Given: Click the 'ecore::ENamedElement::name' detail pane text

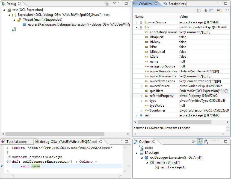Looking at the screenshot, I should pos(162,128).
